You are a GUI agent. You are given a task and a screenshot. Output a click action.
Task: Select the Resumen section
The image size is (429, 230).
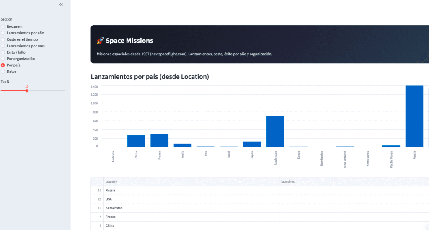(x=3, y=26)
